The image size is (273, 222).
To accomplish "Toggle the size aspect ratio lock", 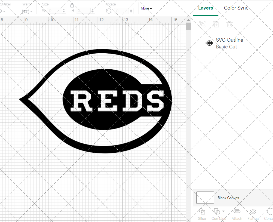I will [72, 5].
